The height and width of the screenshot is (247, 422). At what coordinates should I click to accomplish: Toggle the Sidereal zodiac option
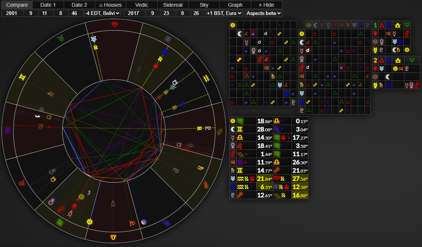point(173,5)
